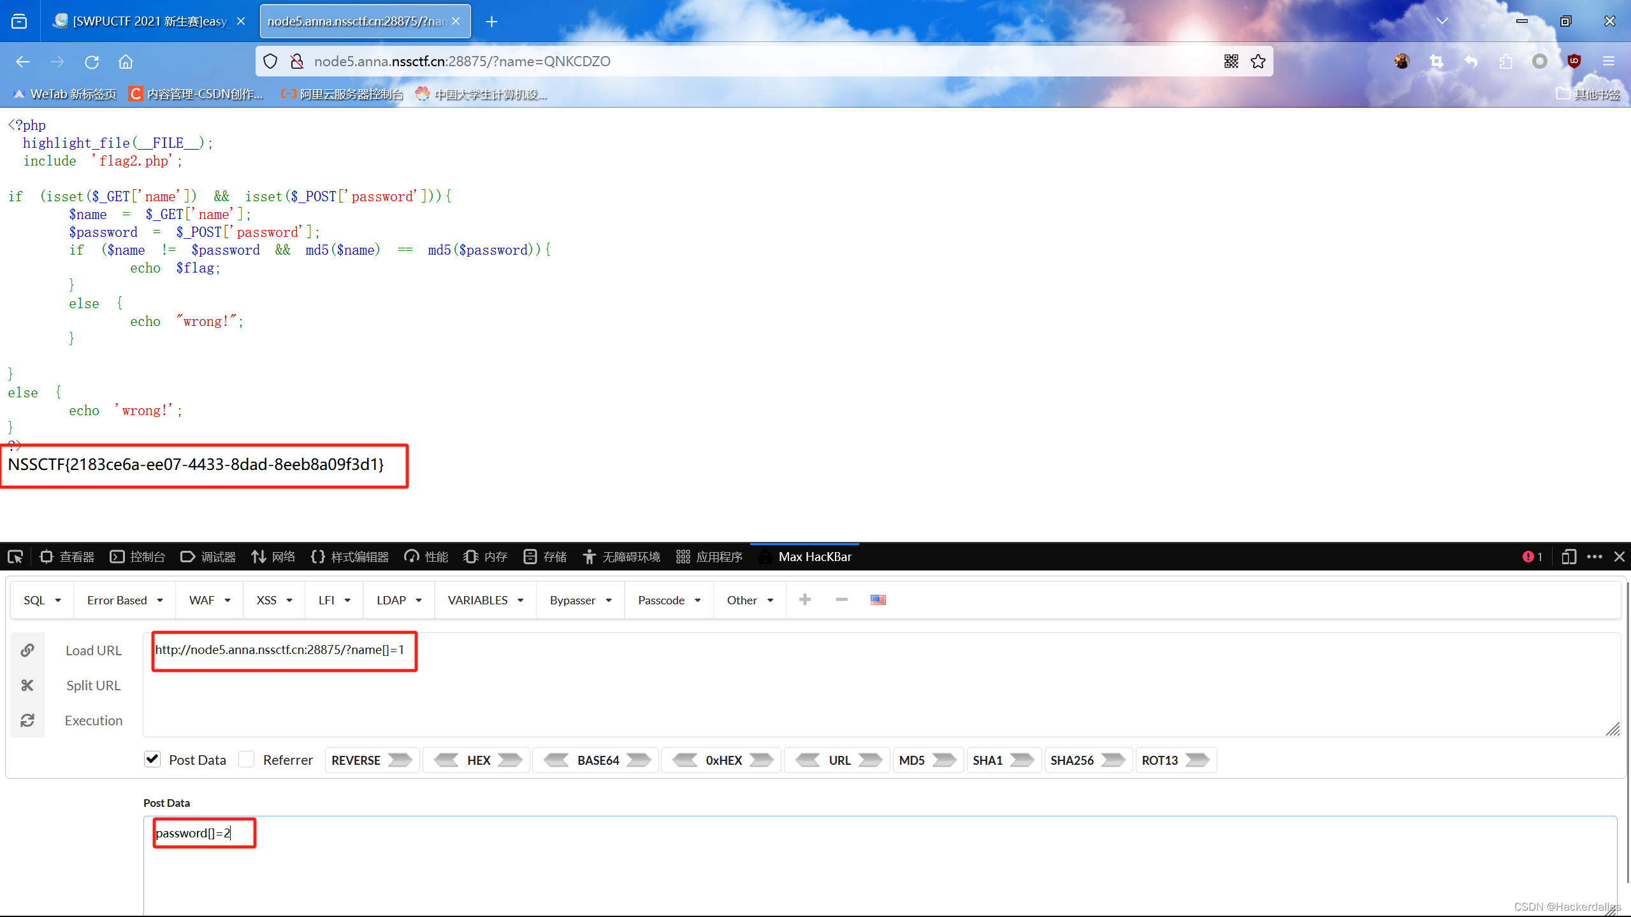Open the uBlock Origin extension
Image resolution: width=1631 pixels, height=917 pixels.
[1574, 61]
